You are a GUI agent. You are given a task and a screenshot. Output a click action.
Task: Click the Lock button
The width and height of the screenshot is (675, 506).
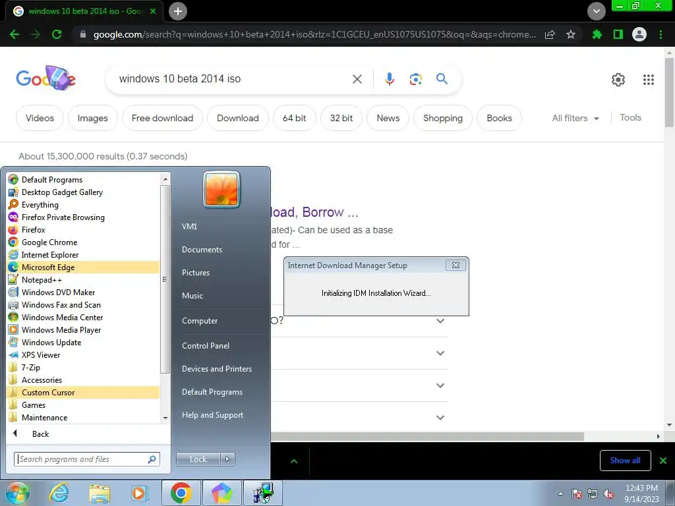(198, 459)
